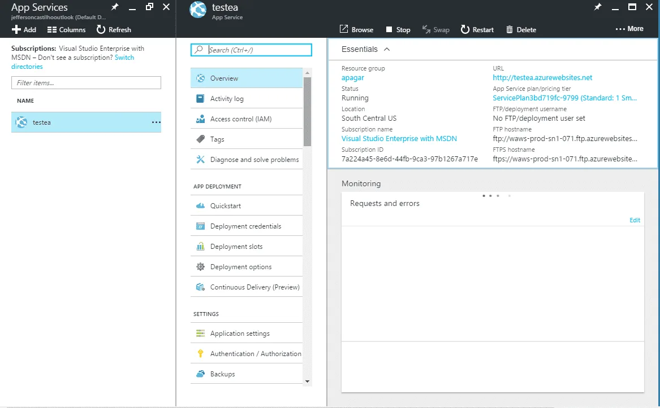Open the Tags menu item
This screenshot has width=660, height=408.
click(x=246, y=139)
